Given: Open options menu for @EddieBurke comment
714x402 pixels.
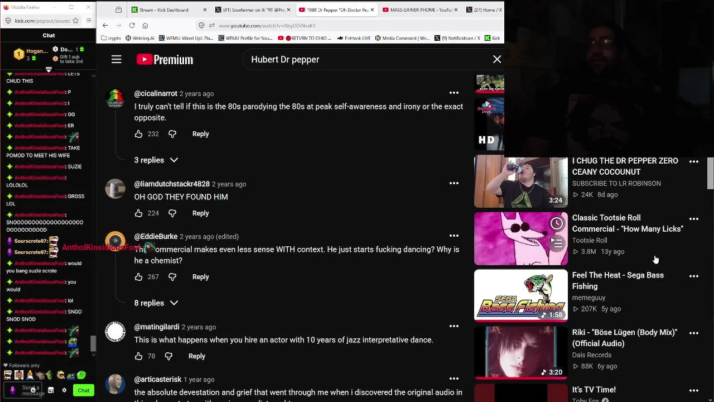Looking at the screenshot, I should click(x=454, y=236).
